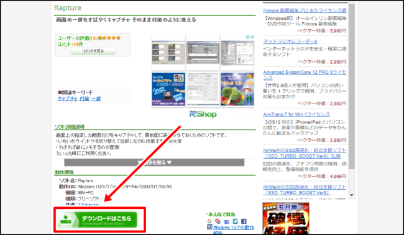Open the キャプチャ keyword link
404x235 pixels.
coord(68,99)
